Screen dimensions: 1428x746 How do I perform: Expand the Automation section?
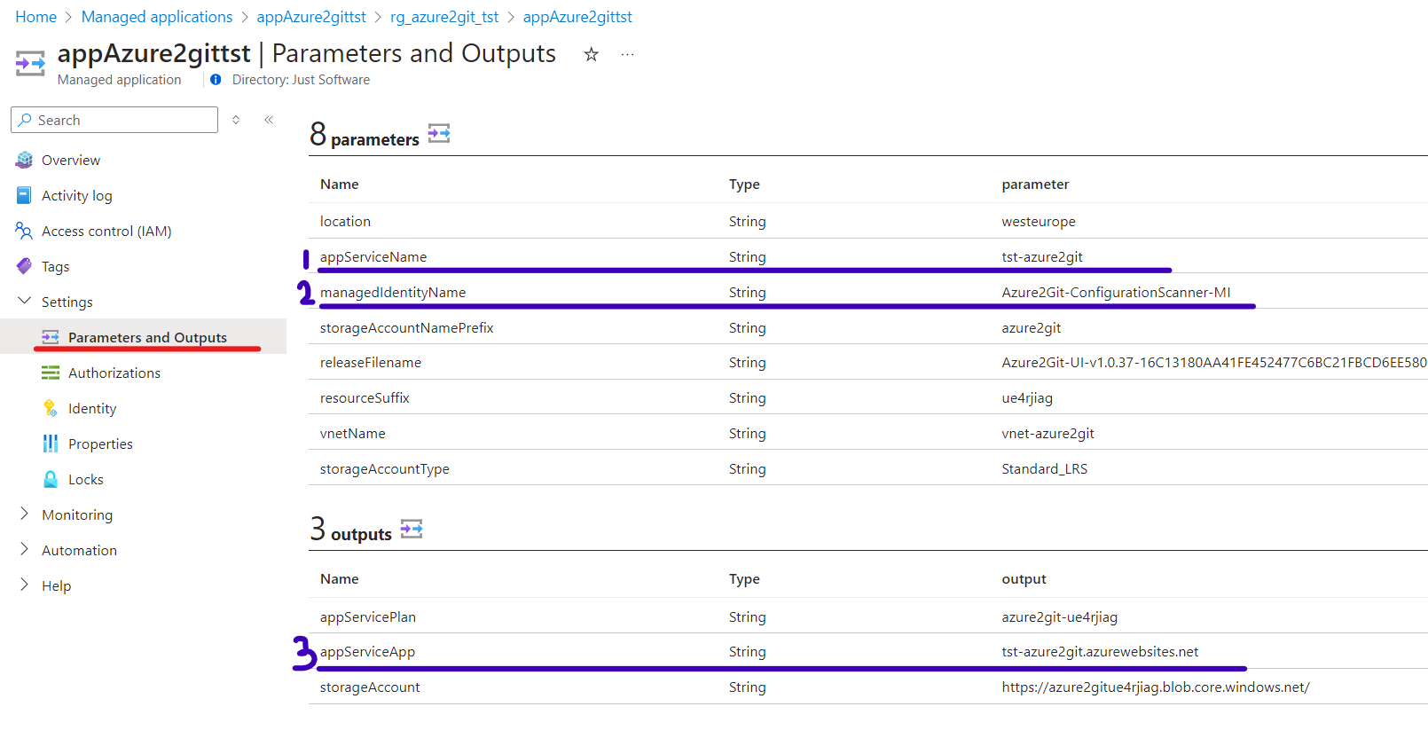[24, 550]
